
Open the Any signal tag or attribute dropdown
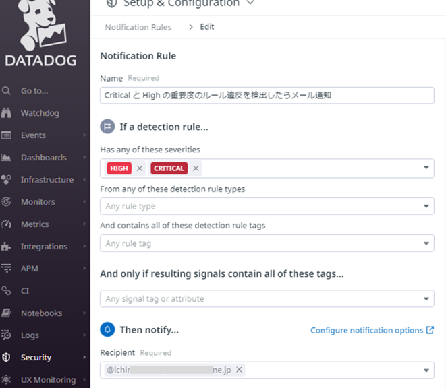pyautogui.click(x=426, y=299)
